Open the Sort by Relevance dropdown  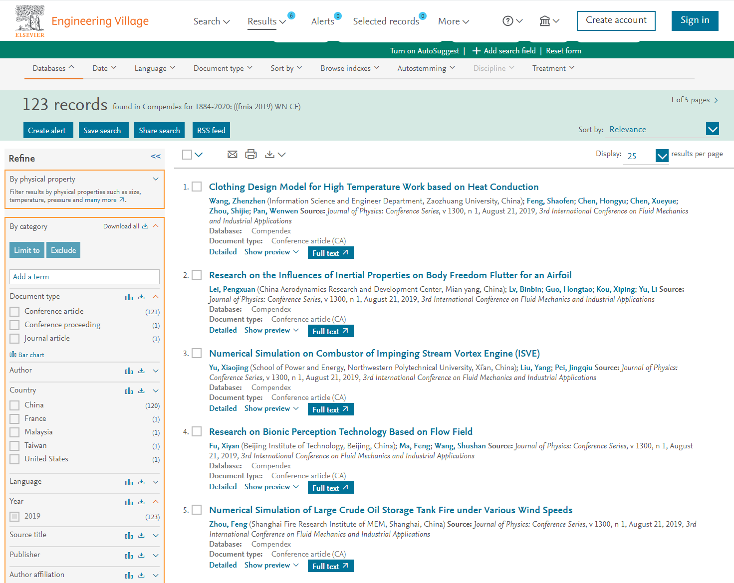point(713,129)
